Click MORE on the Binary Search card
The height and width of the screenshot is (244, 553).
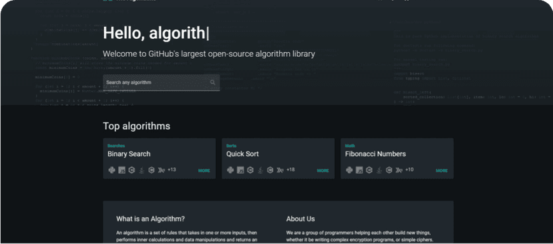(x=204, y=170)
